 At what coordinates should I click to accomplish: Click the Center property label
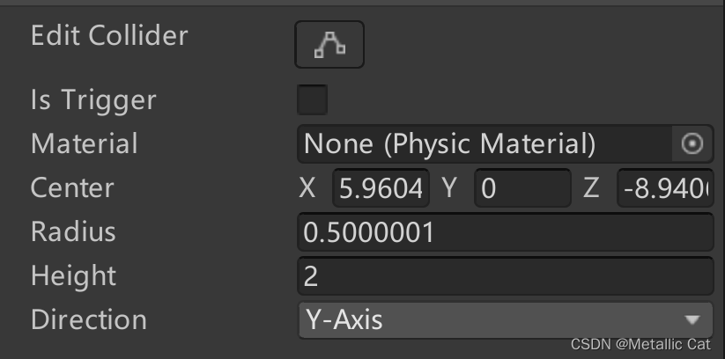pos(72,188)
